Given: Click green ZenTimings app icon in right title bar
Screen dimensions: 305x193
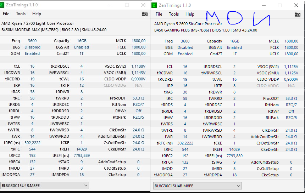Looking at the screenshot, I should coord(154,5).
